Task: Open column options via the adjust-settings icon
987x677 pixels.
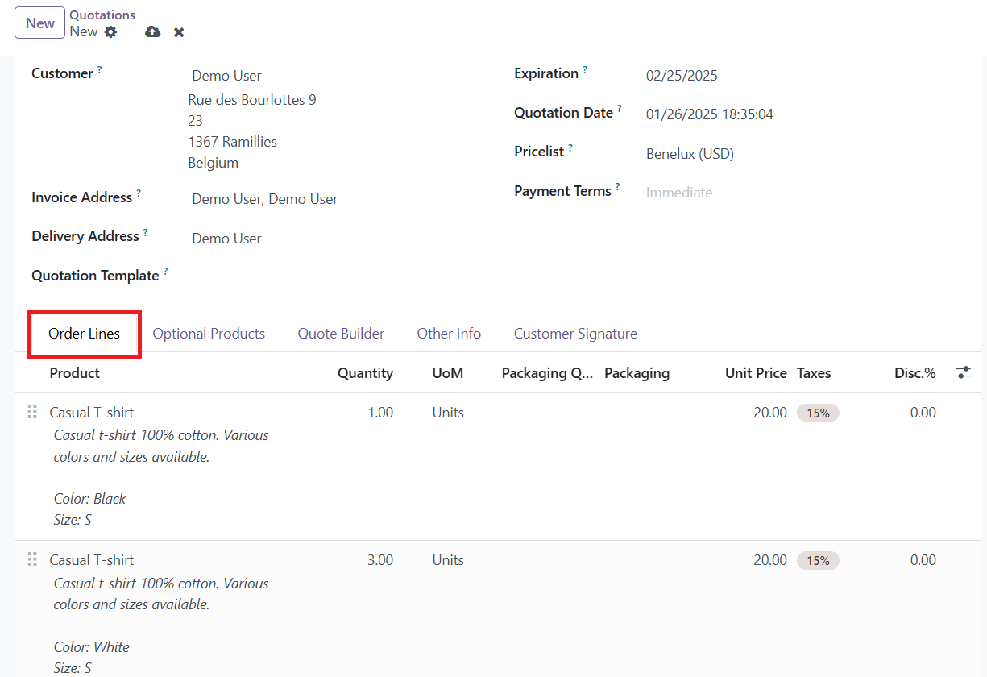Action: point(963,373)
